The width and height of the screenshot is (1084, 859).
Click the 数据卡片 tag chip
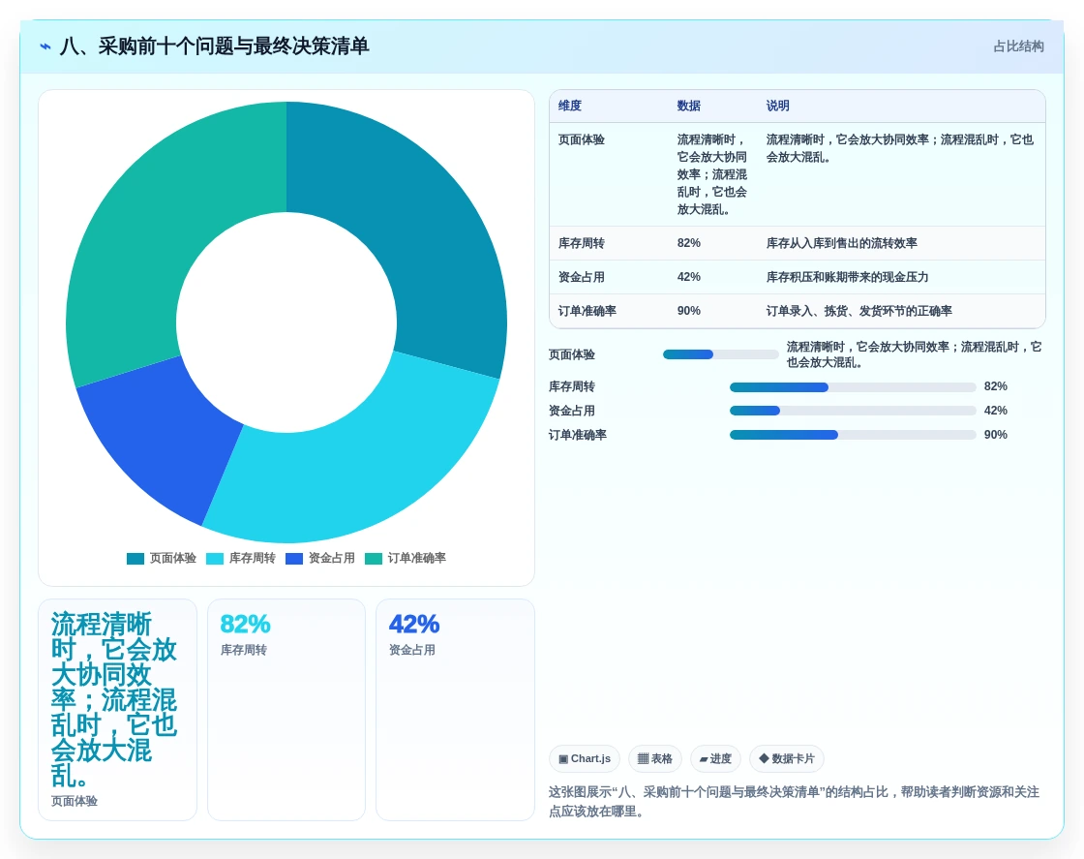(x=787, y=758)
